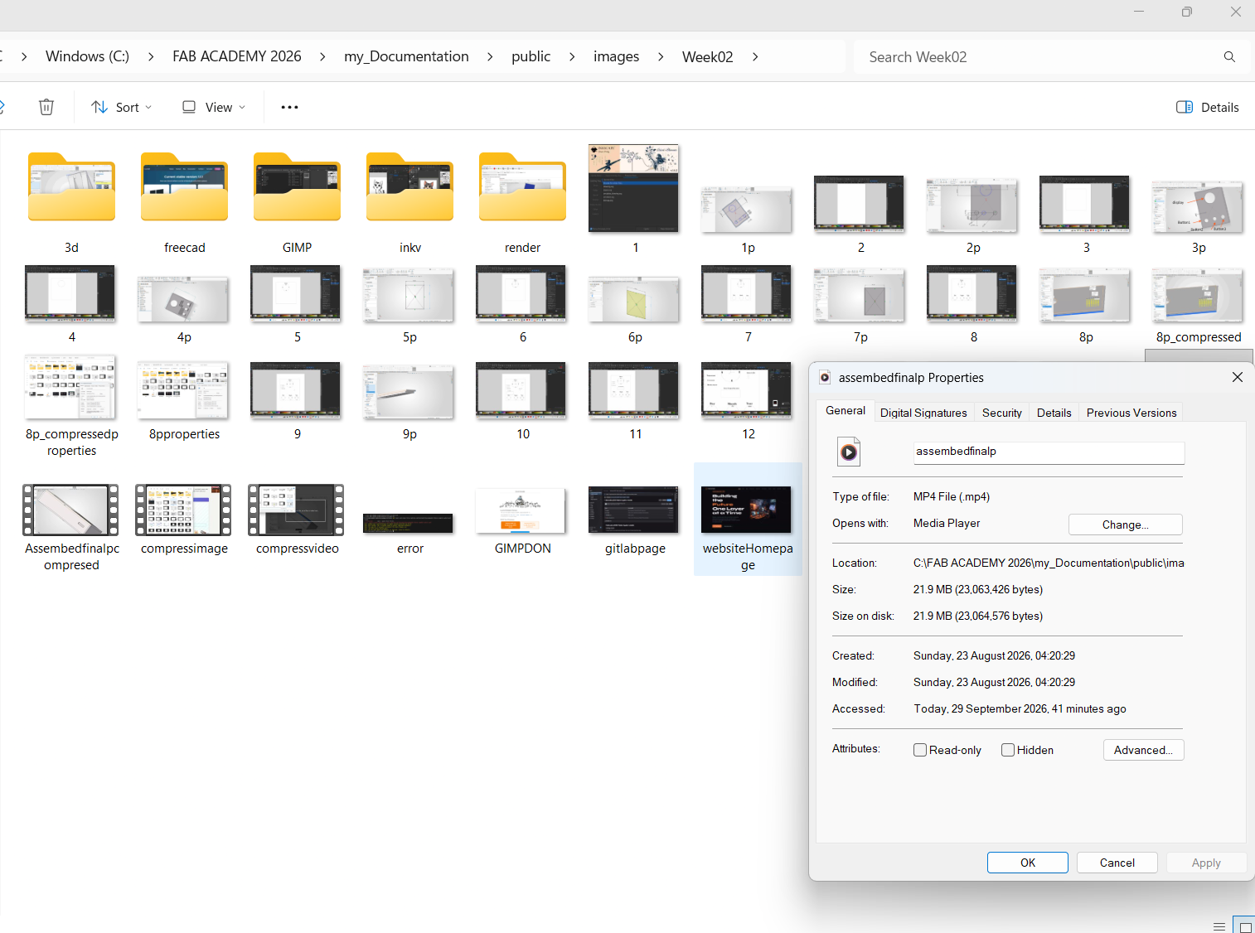Toggle the Details pane button

(1207, 107)
